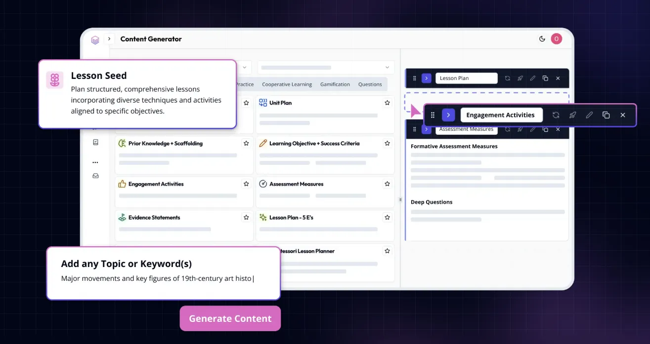Edit Engagement Activities with pencil icon
The width and height of the screenshot is (650, 344).
pyautogui.click(x=589, y=115)
